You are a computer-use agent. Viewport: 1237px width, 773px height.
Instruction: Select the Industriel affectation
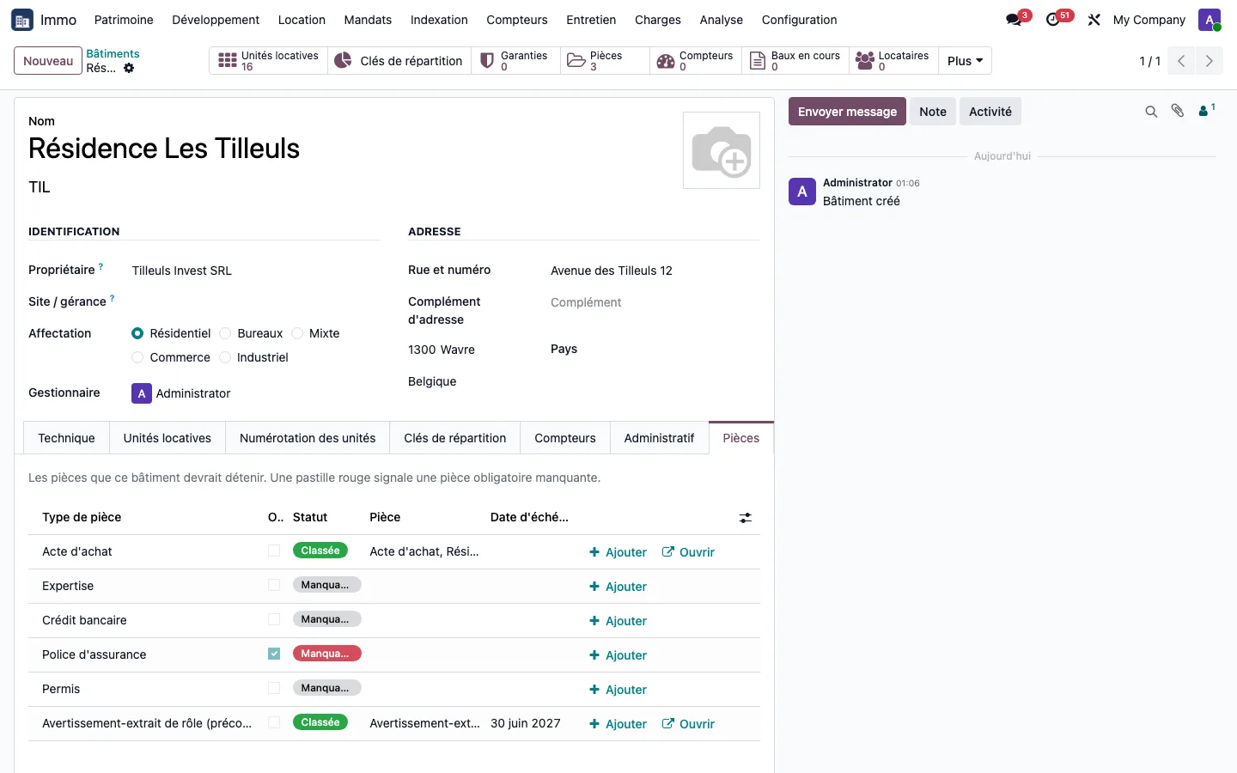[225, 357]
